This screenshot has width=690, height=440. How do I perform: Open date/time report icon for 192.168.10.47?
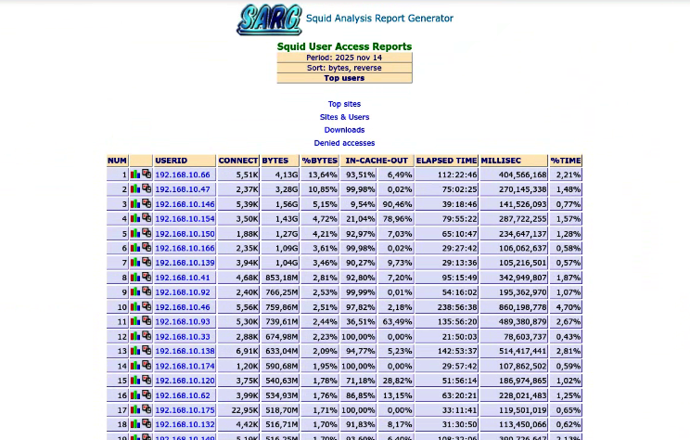pyautogui.click(x=147, y=189)
